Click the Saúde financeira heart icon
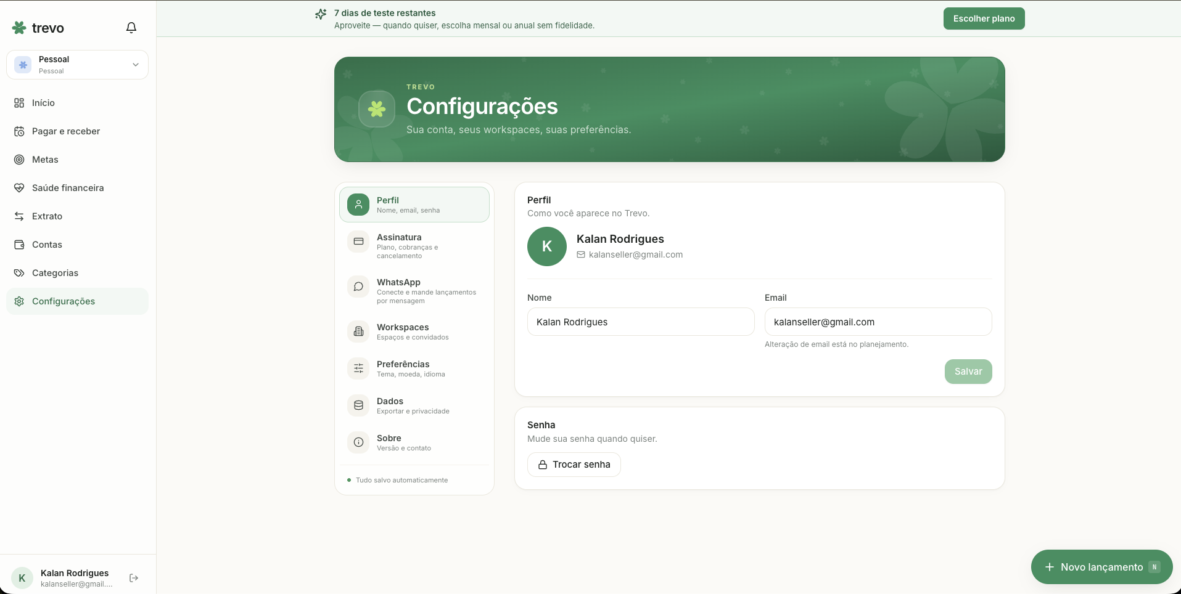 (x=19, y=188)
